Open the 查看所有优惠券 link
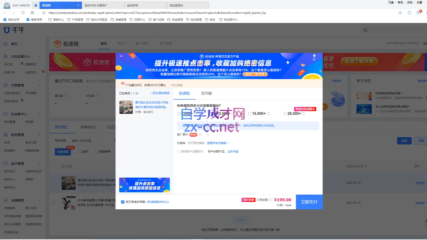The image size is (427, 240). click(x=218, y=143)
